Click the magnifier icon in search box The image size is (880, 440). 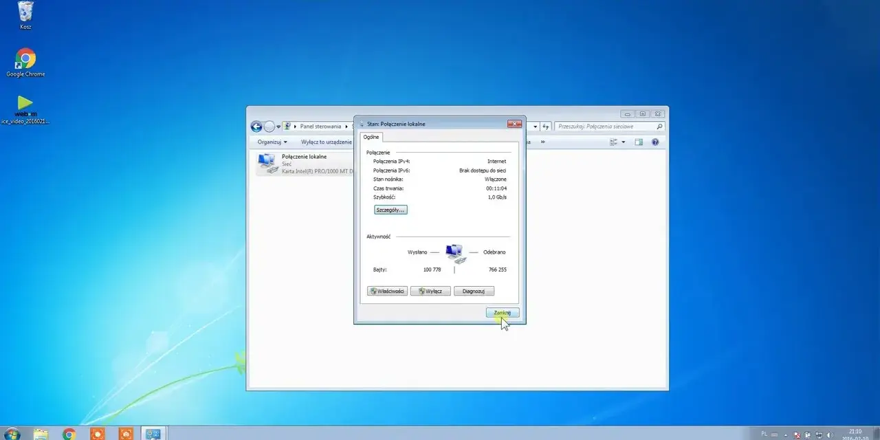659,126
